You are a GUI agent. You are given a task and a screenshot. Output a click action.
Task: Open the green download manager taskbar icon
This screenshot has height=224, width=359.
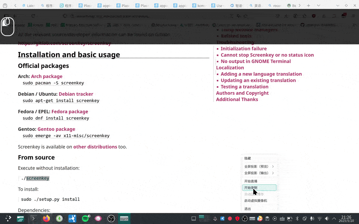[59, 218]
